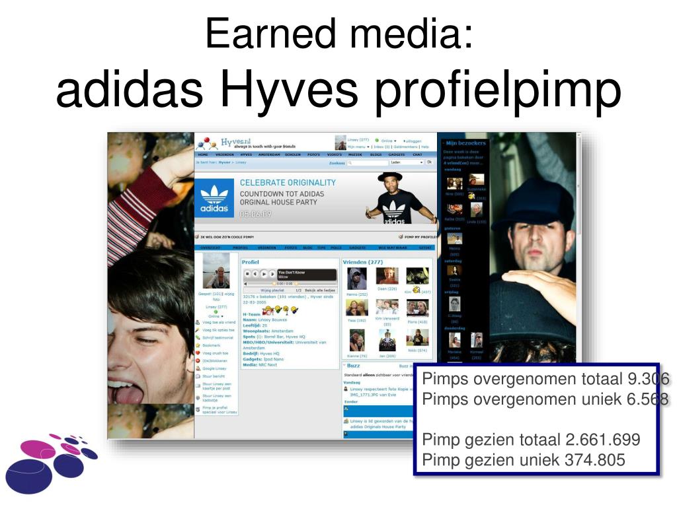677x507 pixels.
Task: Click the Ok search button
Action: click(x=429, y=162)
